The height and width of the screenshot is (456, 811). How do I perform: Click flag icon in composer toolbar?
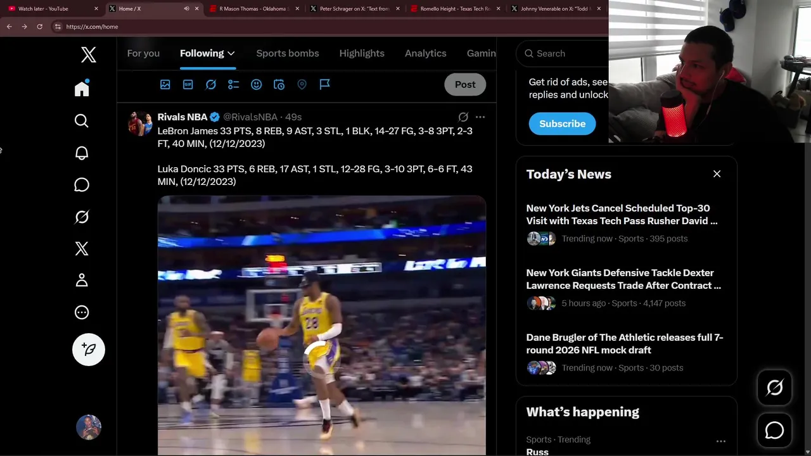click(x=325, y=84)
